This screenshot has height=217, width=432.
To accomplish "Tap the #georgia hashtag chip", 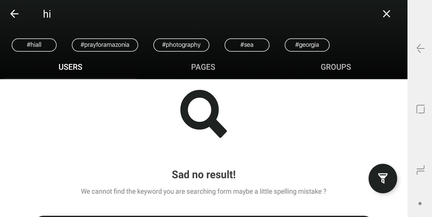I will pyautogui.click(x=307, y=45).
